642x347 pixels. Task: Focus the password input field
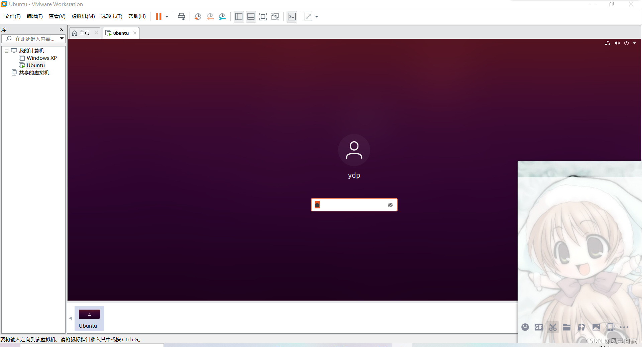point(354,205)
